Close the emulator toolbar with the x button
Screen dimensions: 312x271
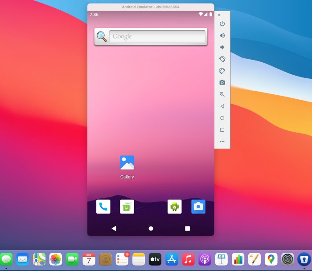click(219, 15)
